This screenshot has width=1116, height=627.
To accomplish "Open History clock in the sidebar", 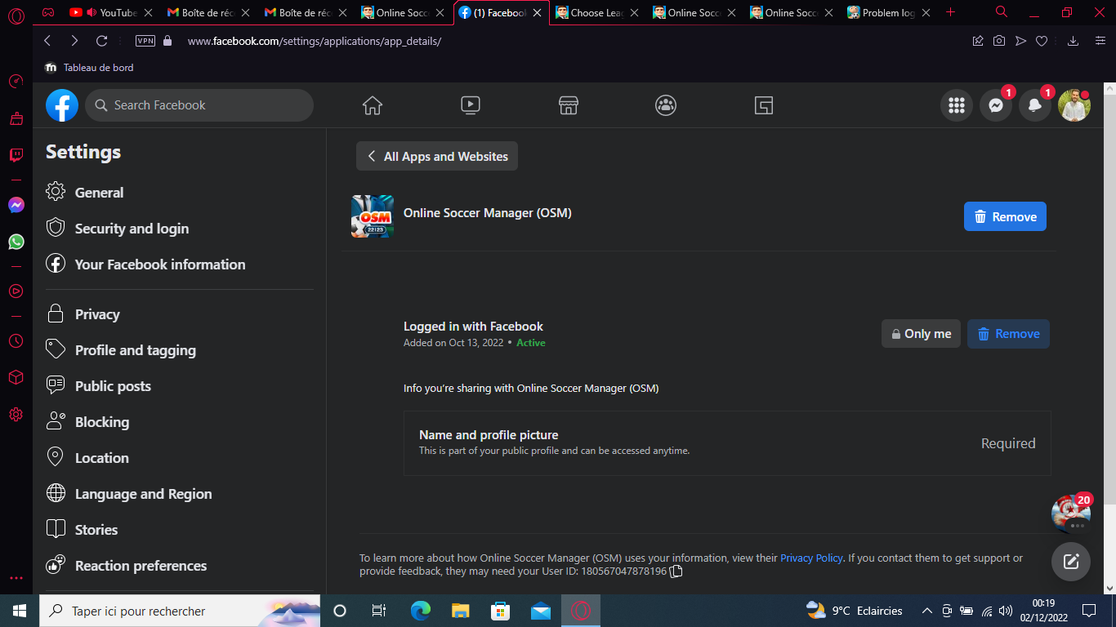I will point(16,341).
